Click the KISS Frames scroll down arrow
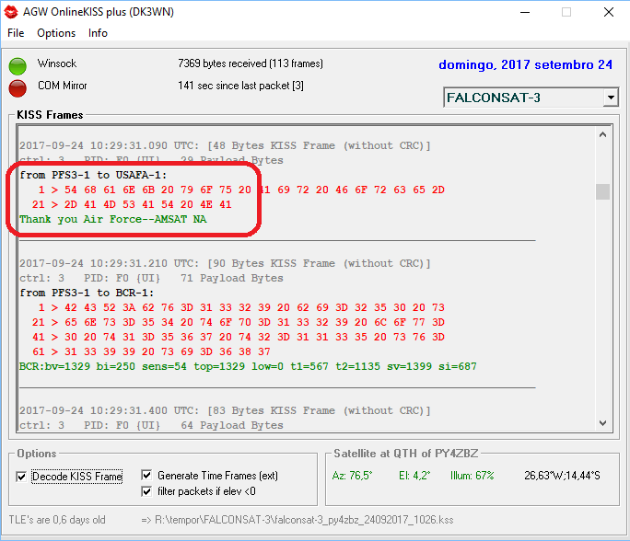 (602, 423)
